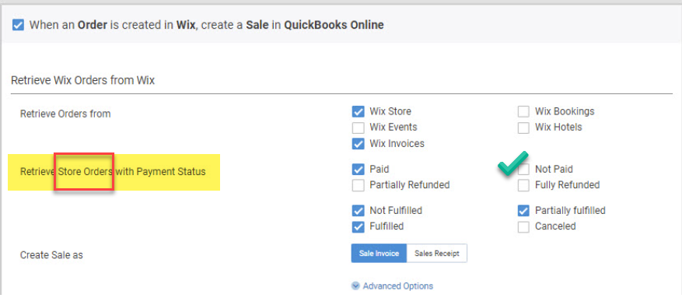Enable the Wix Events checkbox
This screenshot has width=682, height=305.
358,128
